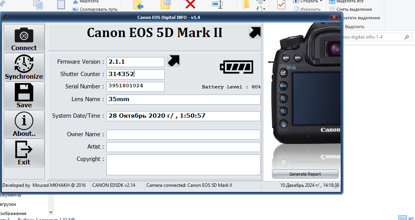
Task: Click the Firmware Version text field
Action: tap(135, 62)
